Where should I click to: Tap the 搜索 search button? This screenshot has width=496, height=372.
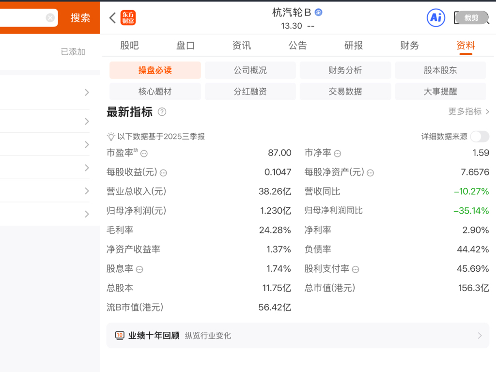click(x=80, y=18)
